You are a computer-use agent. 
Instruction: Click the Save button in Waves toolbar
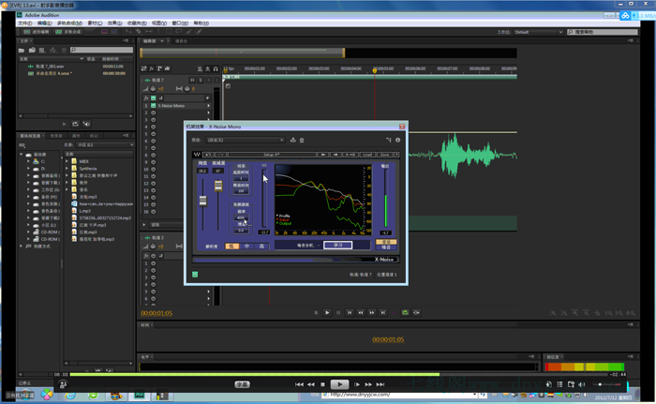point(385,155)
